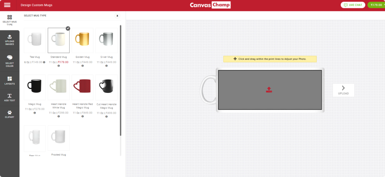Switch to Select Mug Type tab
Image resolution: width=385 pixels, height=177 pixels.
pyautogui.click(x=9, y=20)
